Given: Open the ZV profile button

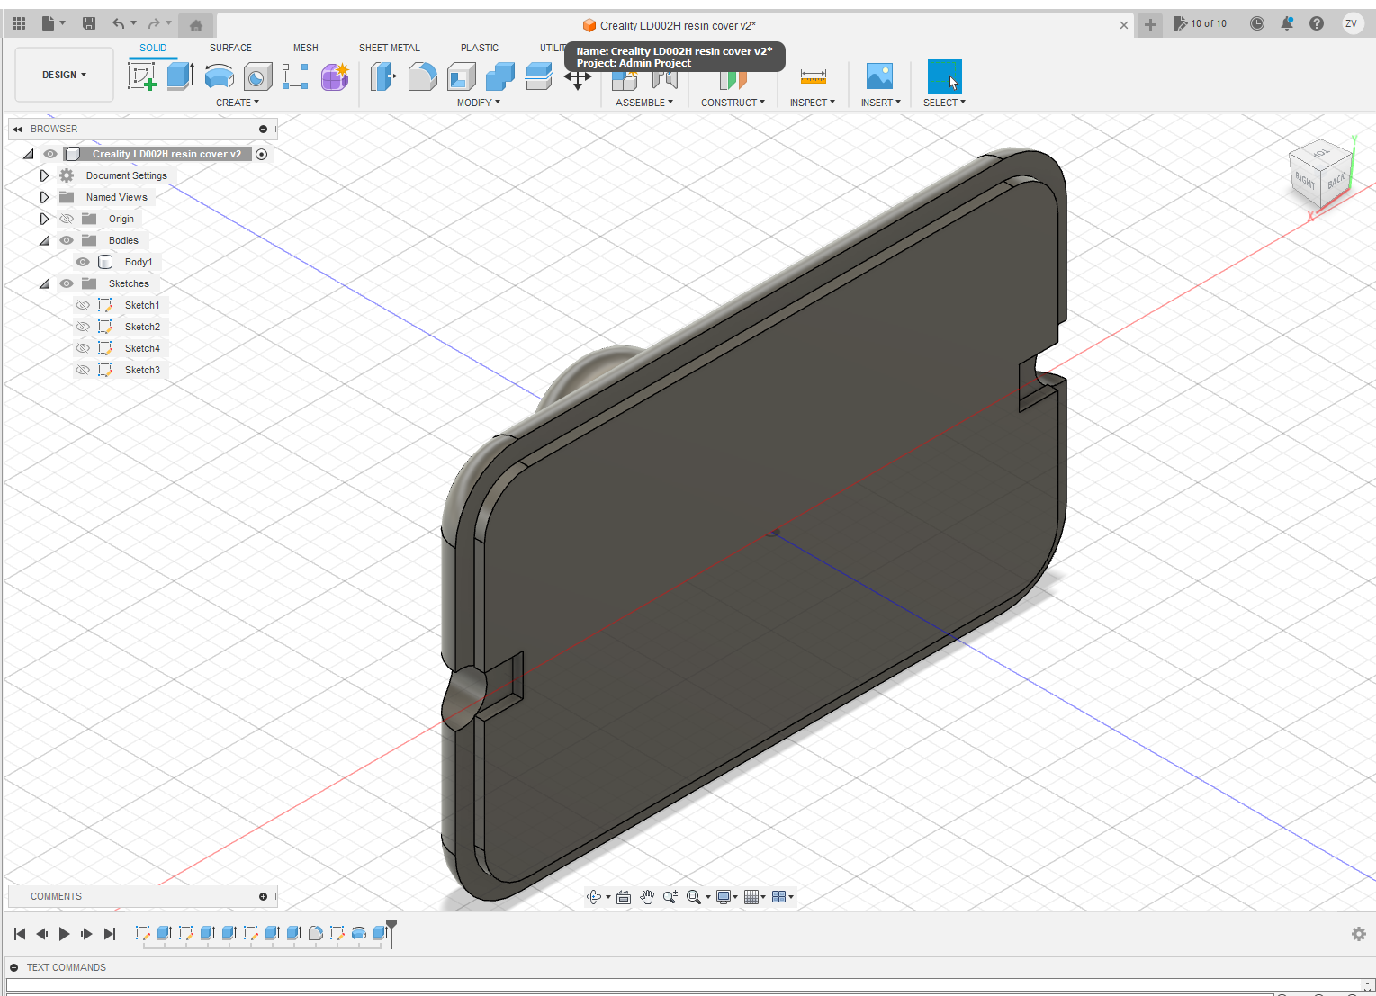Looking at the screenshot, I should [x=1351, y=23].
